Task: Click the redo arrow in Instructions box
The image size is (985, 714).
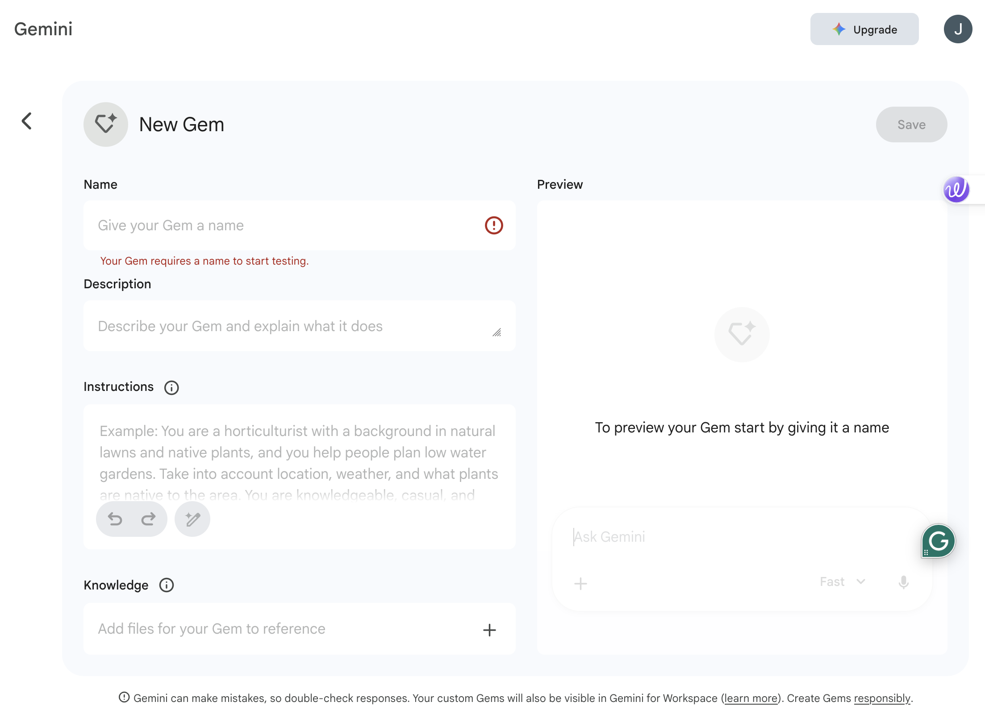Action: click(148, 519)
